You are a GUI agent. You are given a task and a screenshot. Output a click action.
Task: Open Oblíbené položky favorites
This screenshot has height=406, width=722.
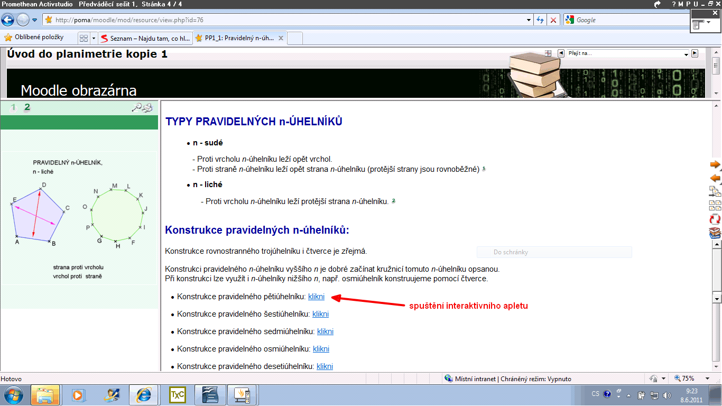tap(34, 38)
